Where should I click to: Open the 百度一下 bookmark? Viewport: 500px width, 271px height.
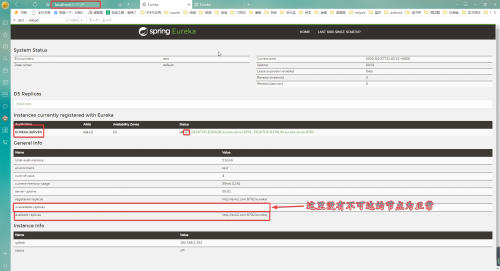pos(69,12)
